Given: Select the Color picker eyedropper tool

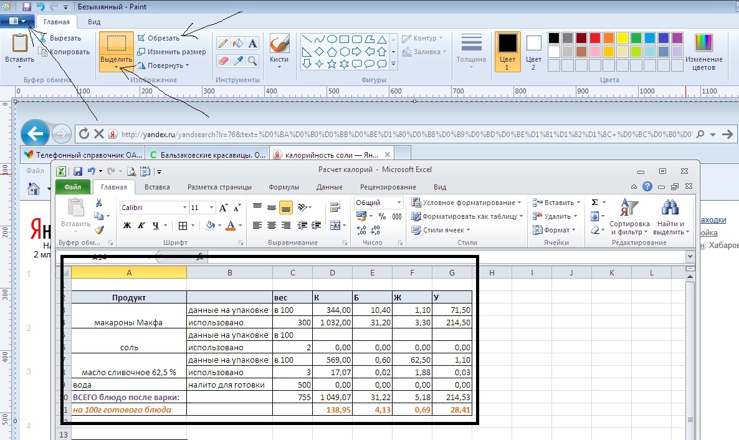Looking at the screenshot, I should 238,60.
